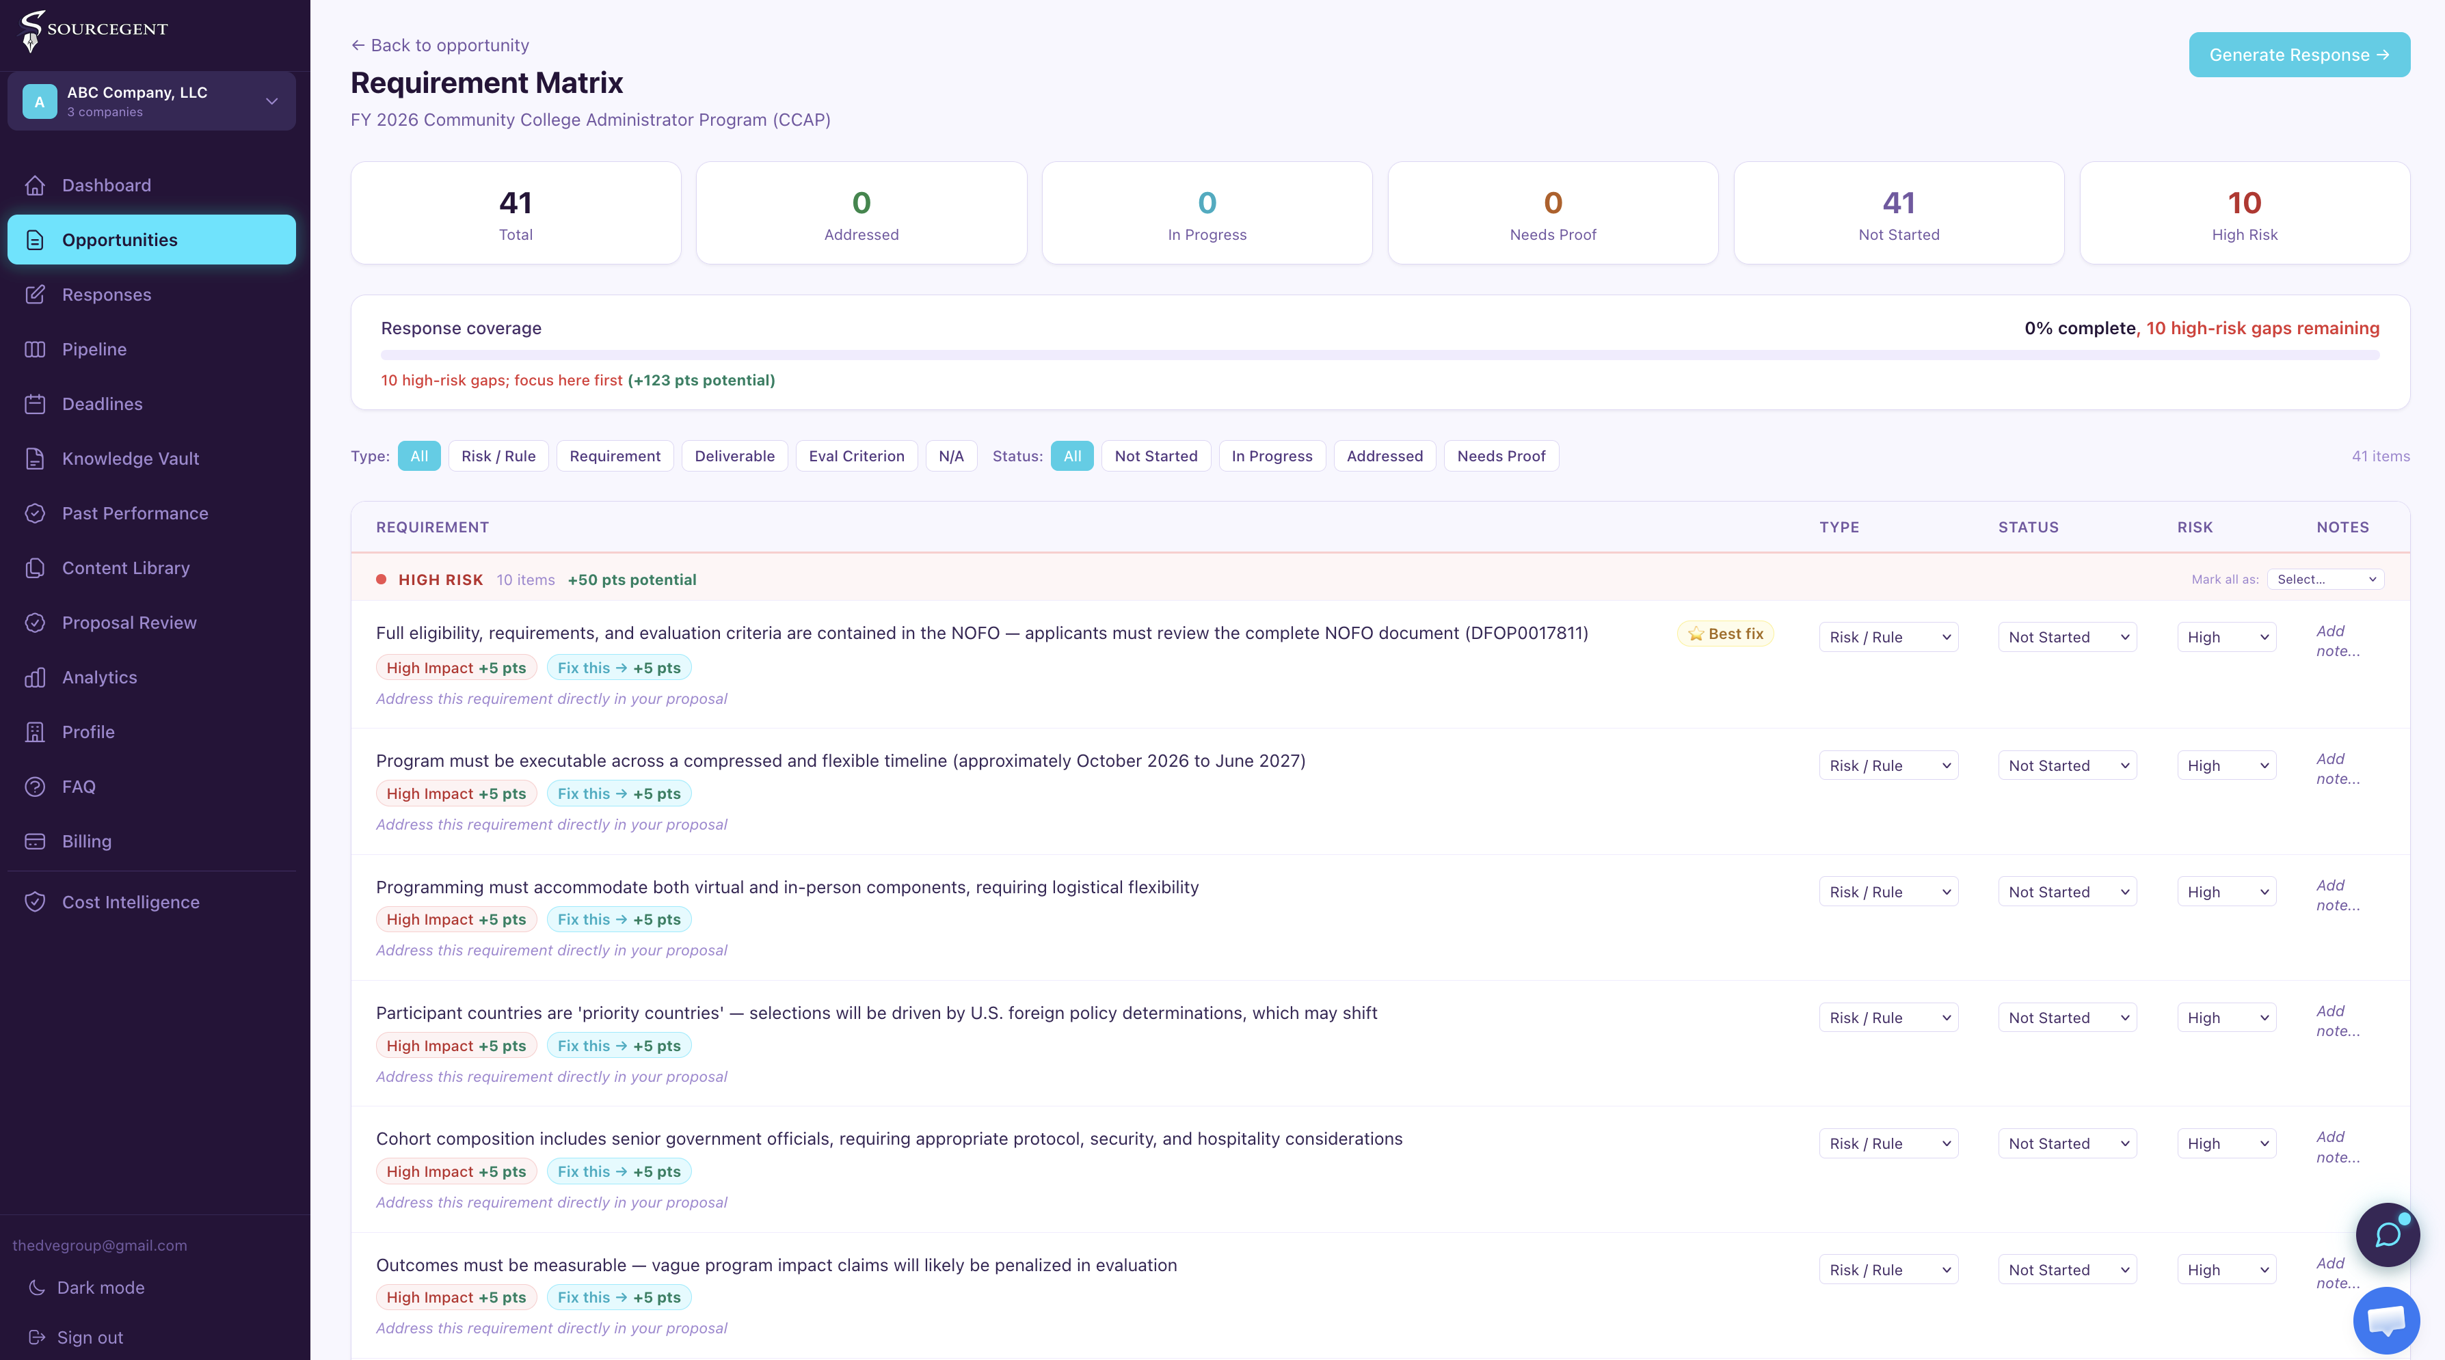Click the Proposal Review check icon
This screenshot has width=2445, height=1360.
point(35,622)
